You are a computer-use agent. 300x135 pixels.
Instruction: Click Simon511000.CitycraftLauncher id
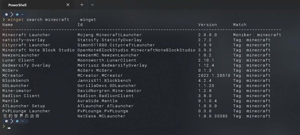[x=116, y=45]
